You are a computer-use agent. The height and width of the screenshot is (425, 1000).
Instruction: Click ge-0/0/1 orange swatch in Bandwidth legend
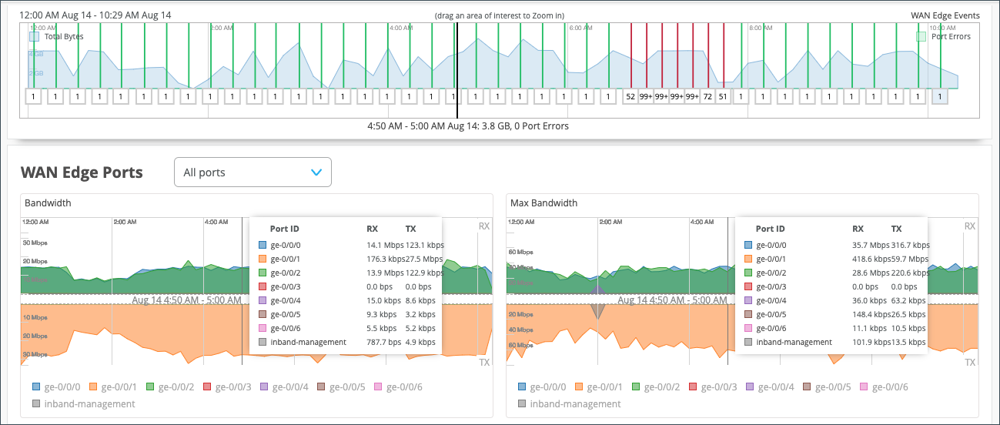[94, 387]
